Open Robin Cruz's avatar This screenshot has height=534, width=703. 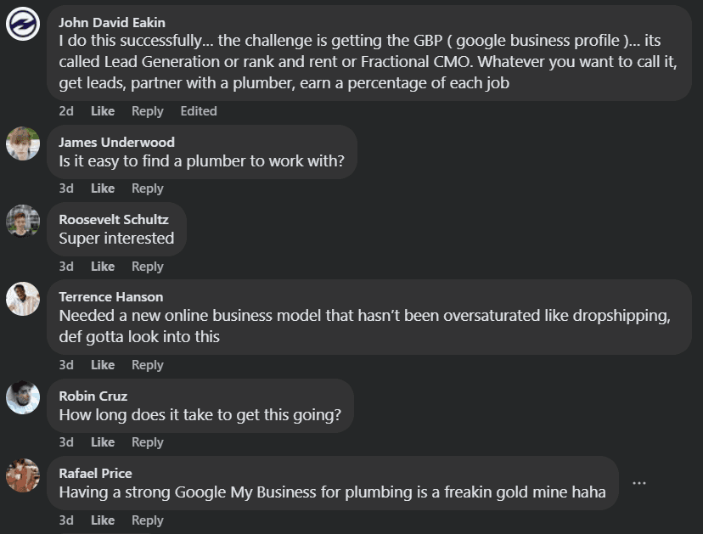[x=23, y=397]
